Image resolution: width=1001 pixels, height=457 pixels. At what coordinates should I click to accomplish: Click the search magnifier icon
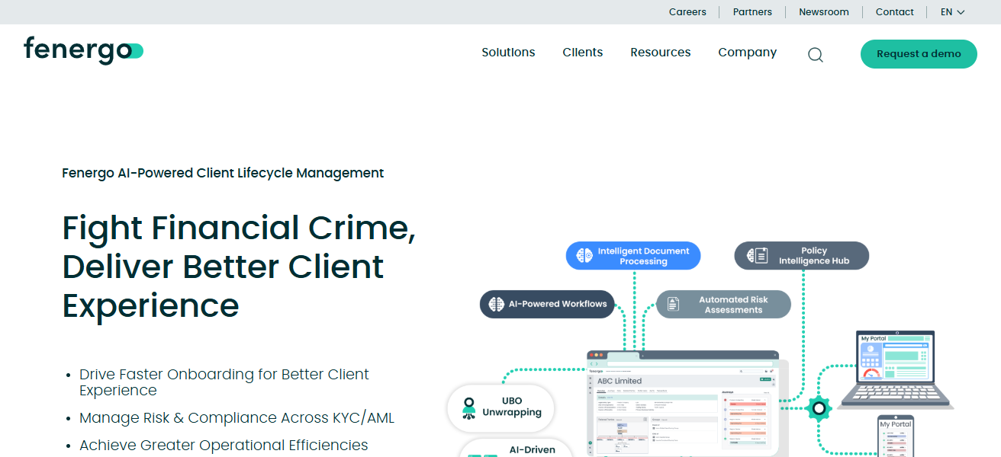[816, 54]
